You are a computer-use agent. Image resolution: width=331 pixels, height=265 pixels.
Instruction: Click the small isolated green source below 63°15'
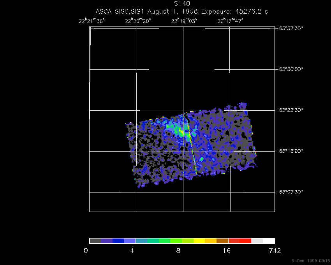(x=202, y=159)
